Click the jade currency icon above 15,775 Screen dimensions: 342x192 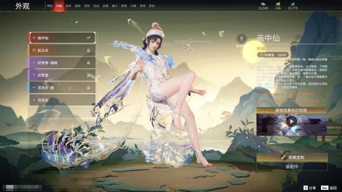click(x=292, y=4)
